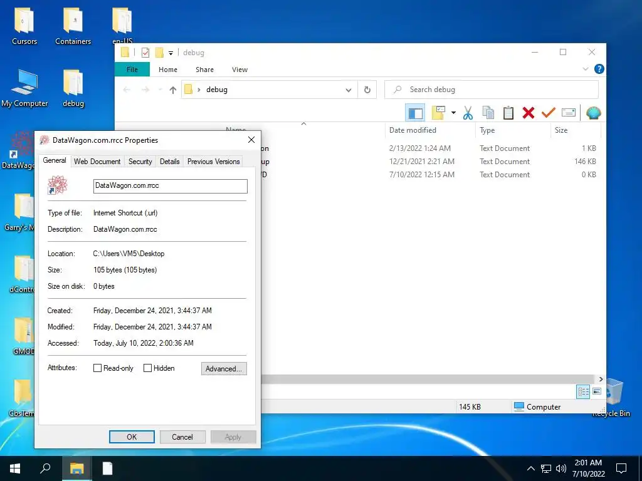This screenshot has height=481, width=642.
Task: Select the General tab in Properties
Action: tap(55, 160)
